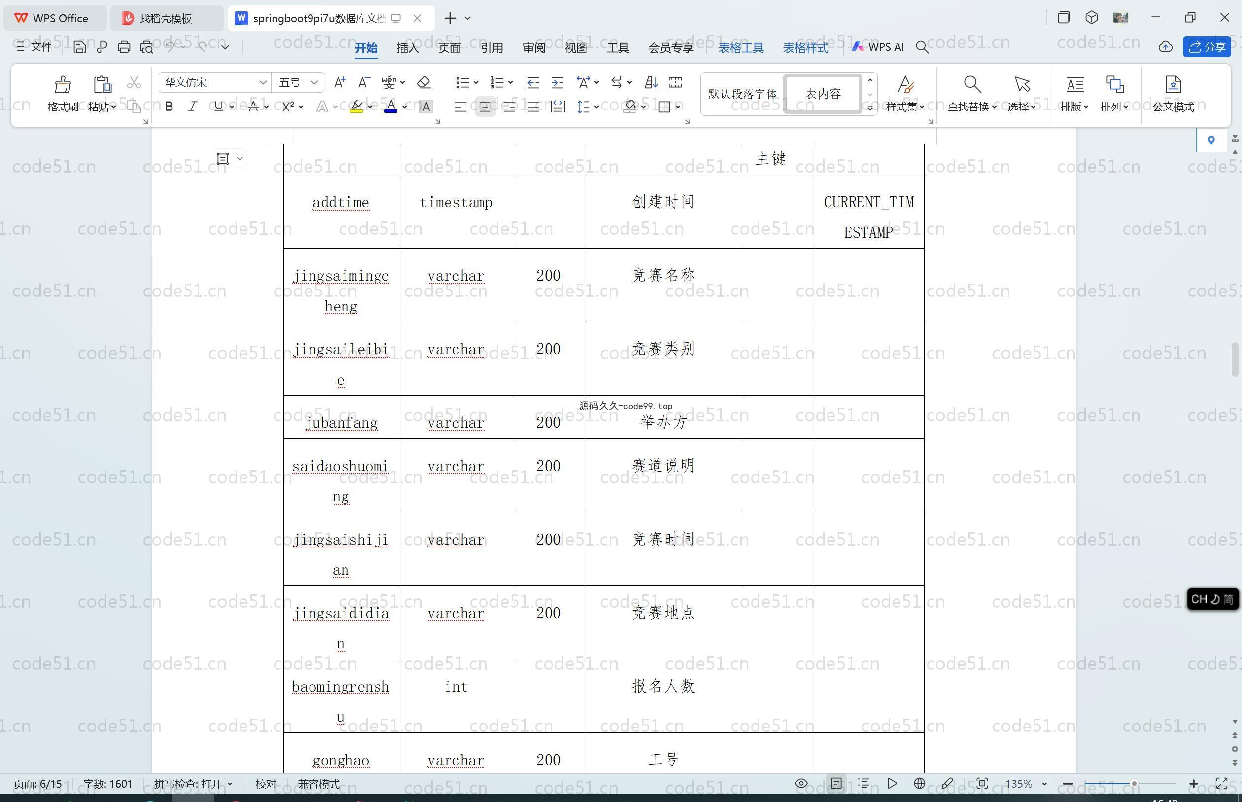Expand the numbered list dropdown arrow

(510, 82)
